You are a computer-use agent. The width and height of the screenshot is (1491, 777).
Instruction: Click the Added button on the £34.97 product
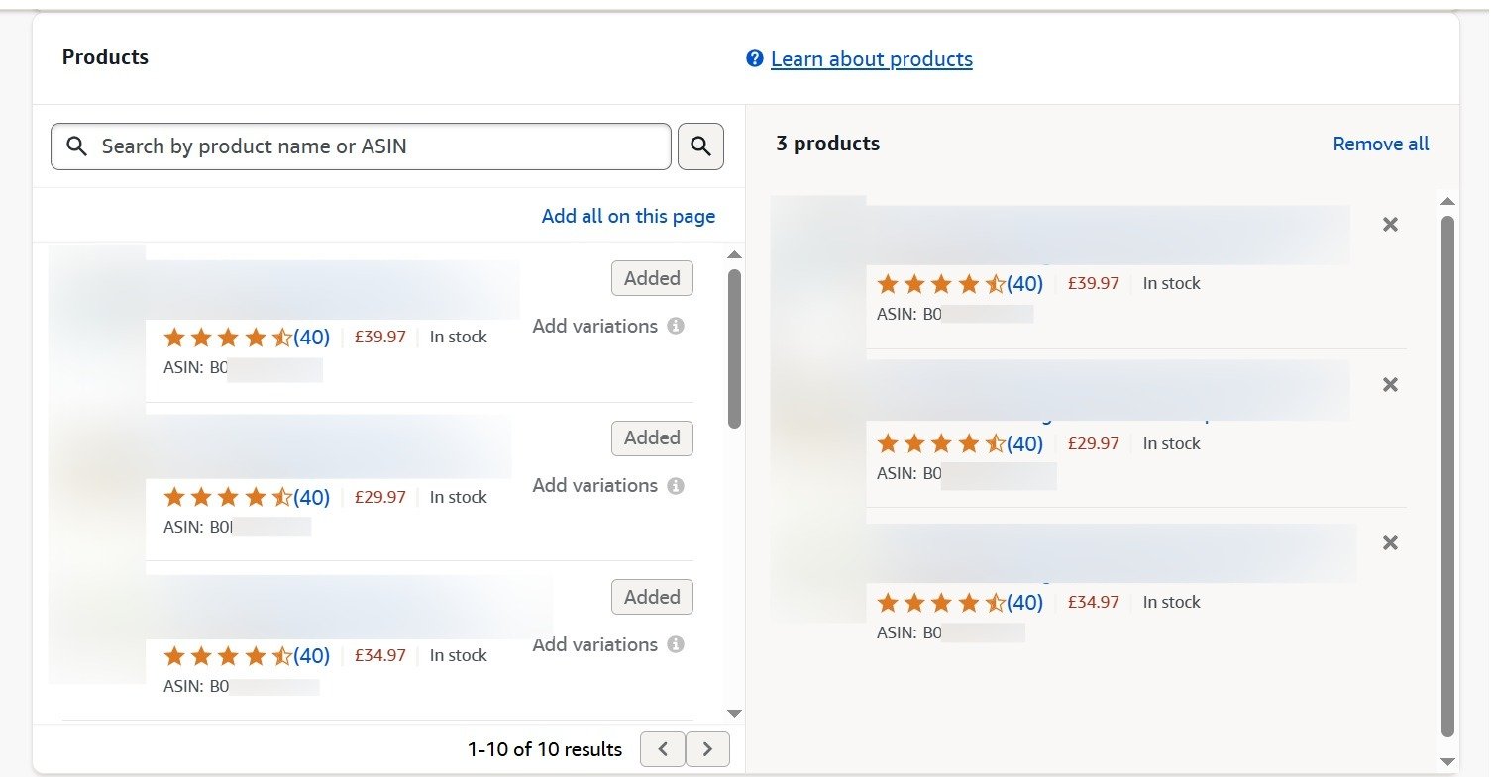[652, 596]
